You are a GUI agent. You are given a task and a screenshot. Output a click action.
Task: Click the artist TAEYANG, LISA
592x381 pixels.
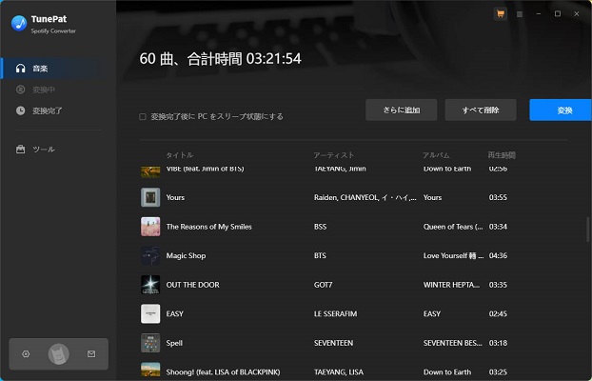pos(339,372)
